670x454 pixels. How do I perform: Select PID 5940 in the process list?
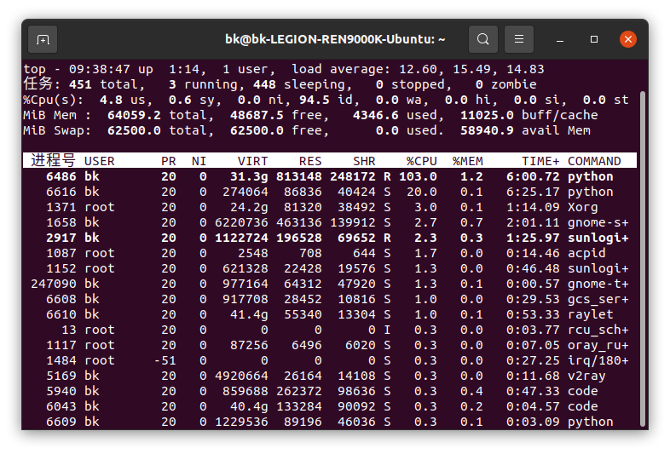click(61, 391)
